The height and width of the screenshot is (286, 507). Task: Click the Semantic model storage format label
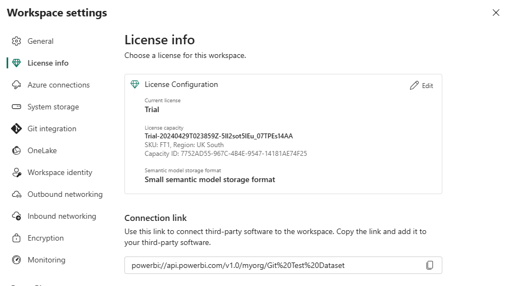[x=183, y=170]
